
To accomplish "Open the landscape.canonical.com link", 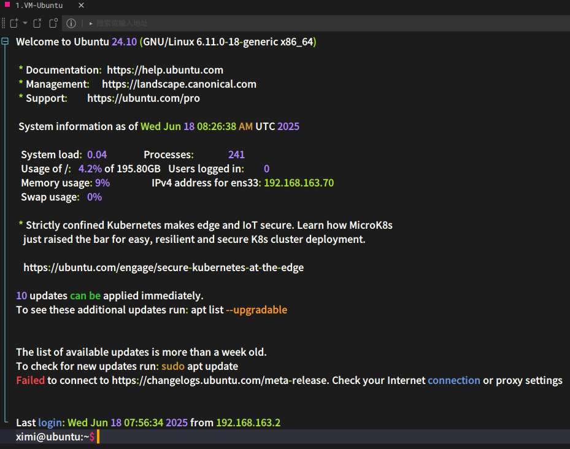I will pyautogui.click(x=179, y=84).
